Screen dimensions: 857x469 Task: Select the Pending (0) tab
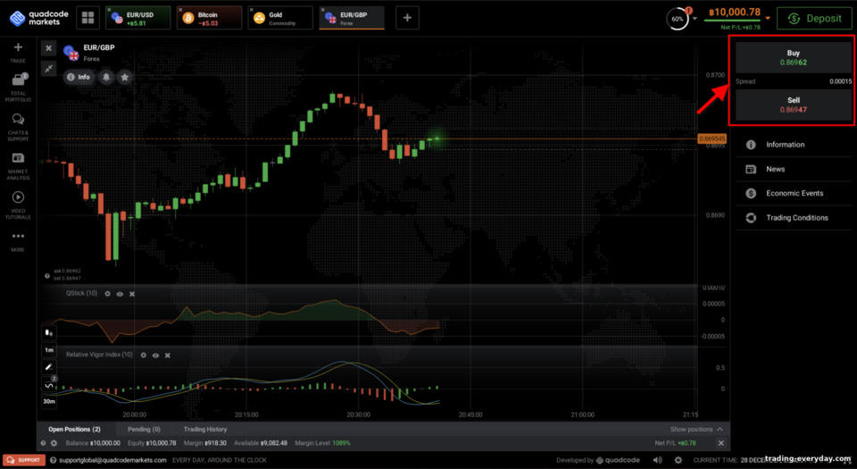[x=145, y=429]
